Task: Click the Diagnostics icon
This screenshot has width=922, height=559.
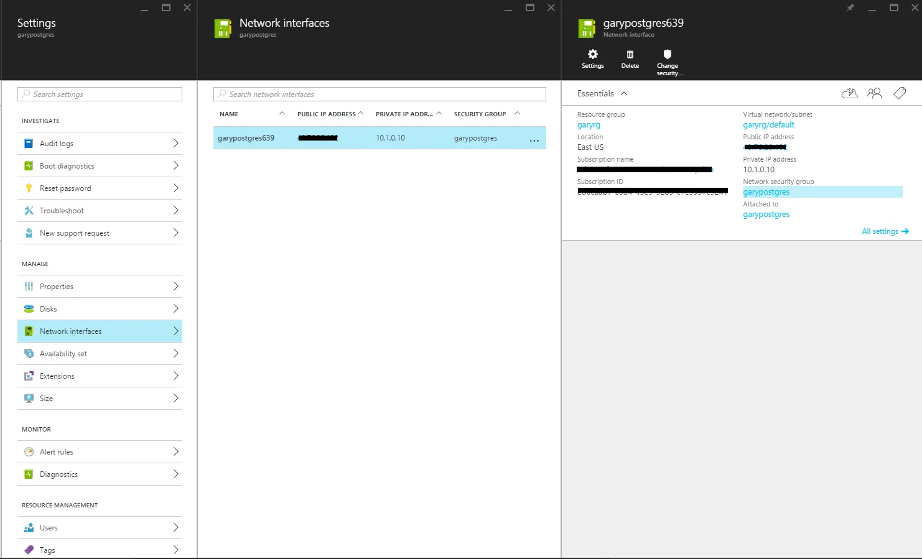Action: tap(29, 474)
